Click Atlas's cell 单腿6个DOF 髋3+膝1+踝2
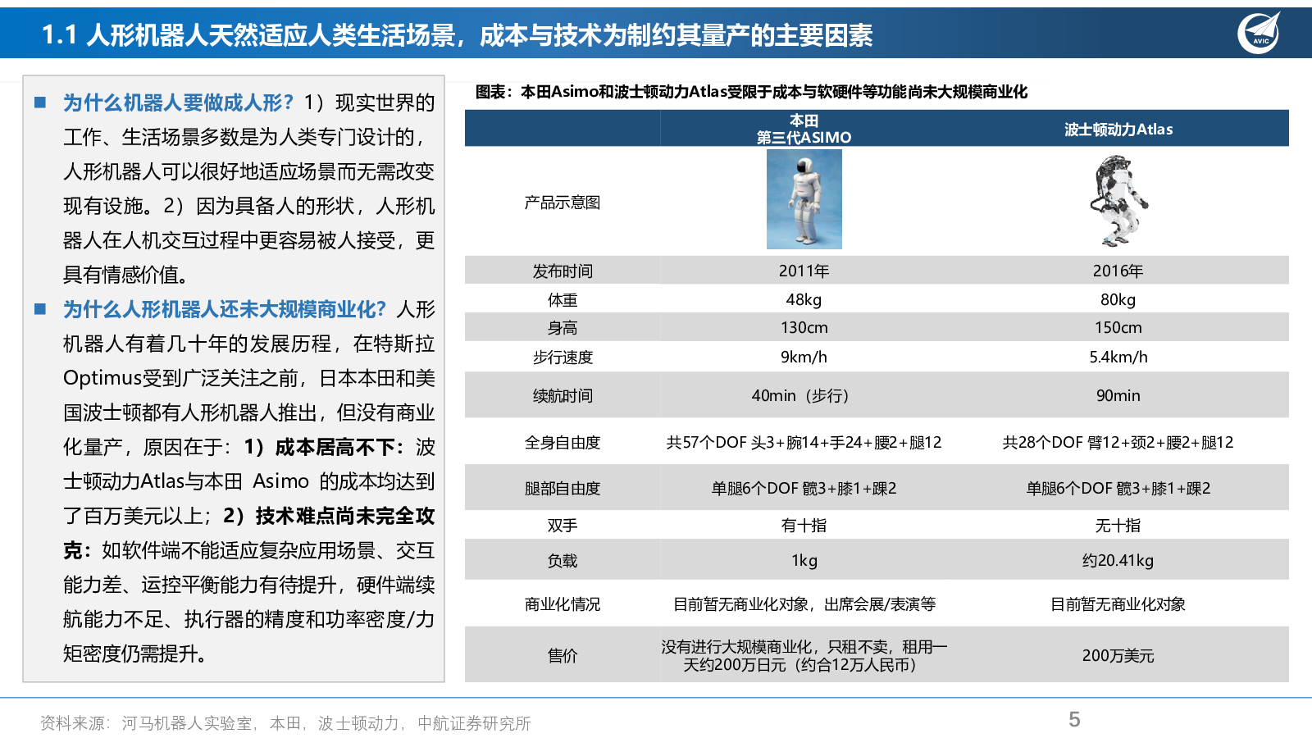Image resolution: width=1312 pixels, height=738 pixels. click(x=1118, y=488)
